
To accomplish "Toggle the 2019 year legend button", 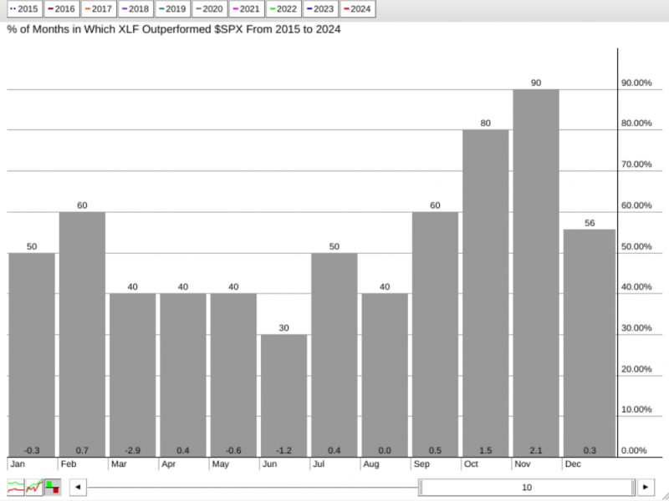I will [173, 9].
